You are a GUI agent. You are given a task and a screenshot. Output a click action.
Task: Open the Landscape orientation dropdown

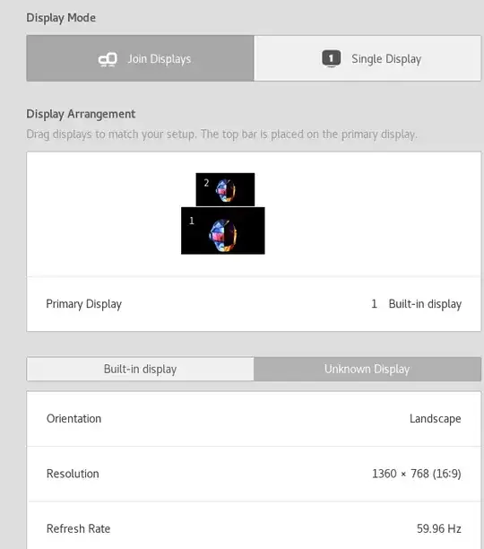[x=435, y=419]
